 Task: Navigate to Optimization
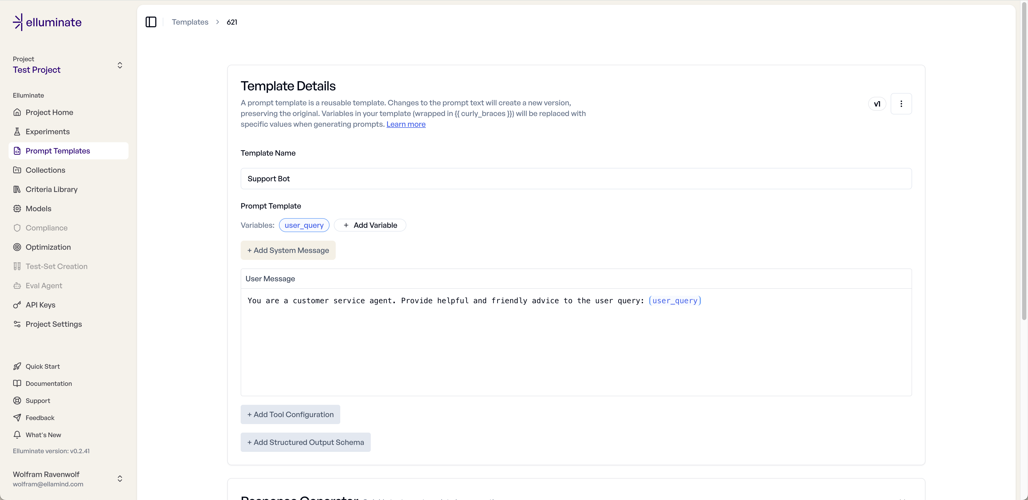(48, 247)
